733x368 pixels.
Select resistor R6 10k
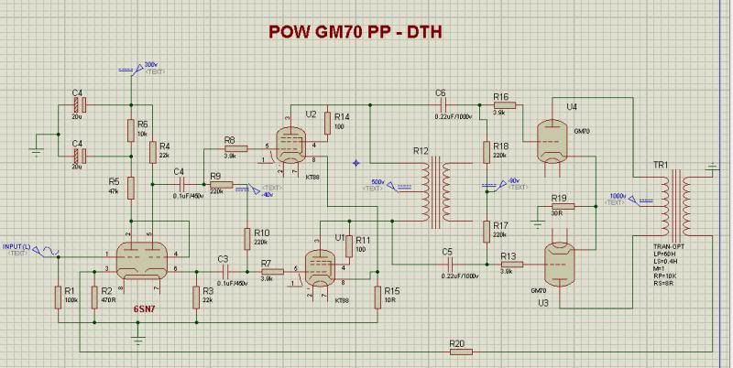click(x=131, y=130)
